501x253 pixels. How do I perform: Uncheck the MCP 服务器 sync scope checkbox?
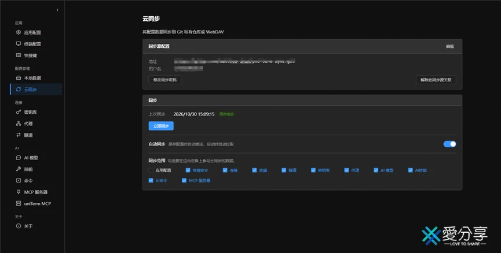click(x=184, y=180)
